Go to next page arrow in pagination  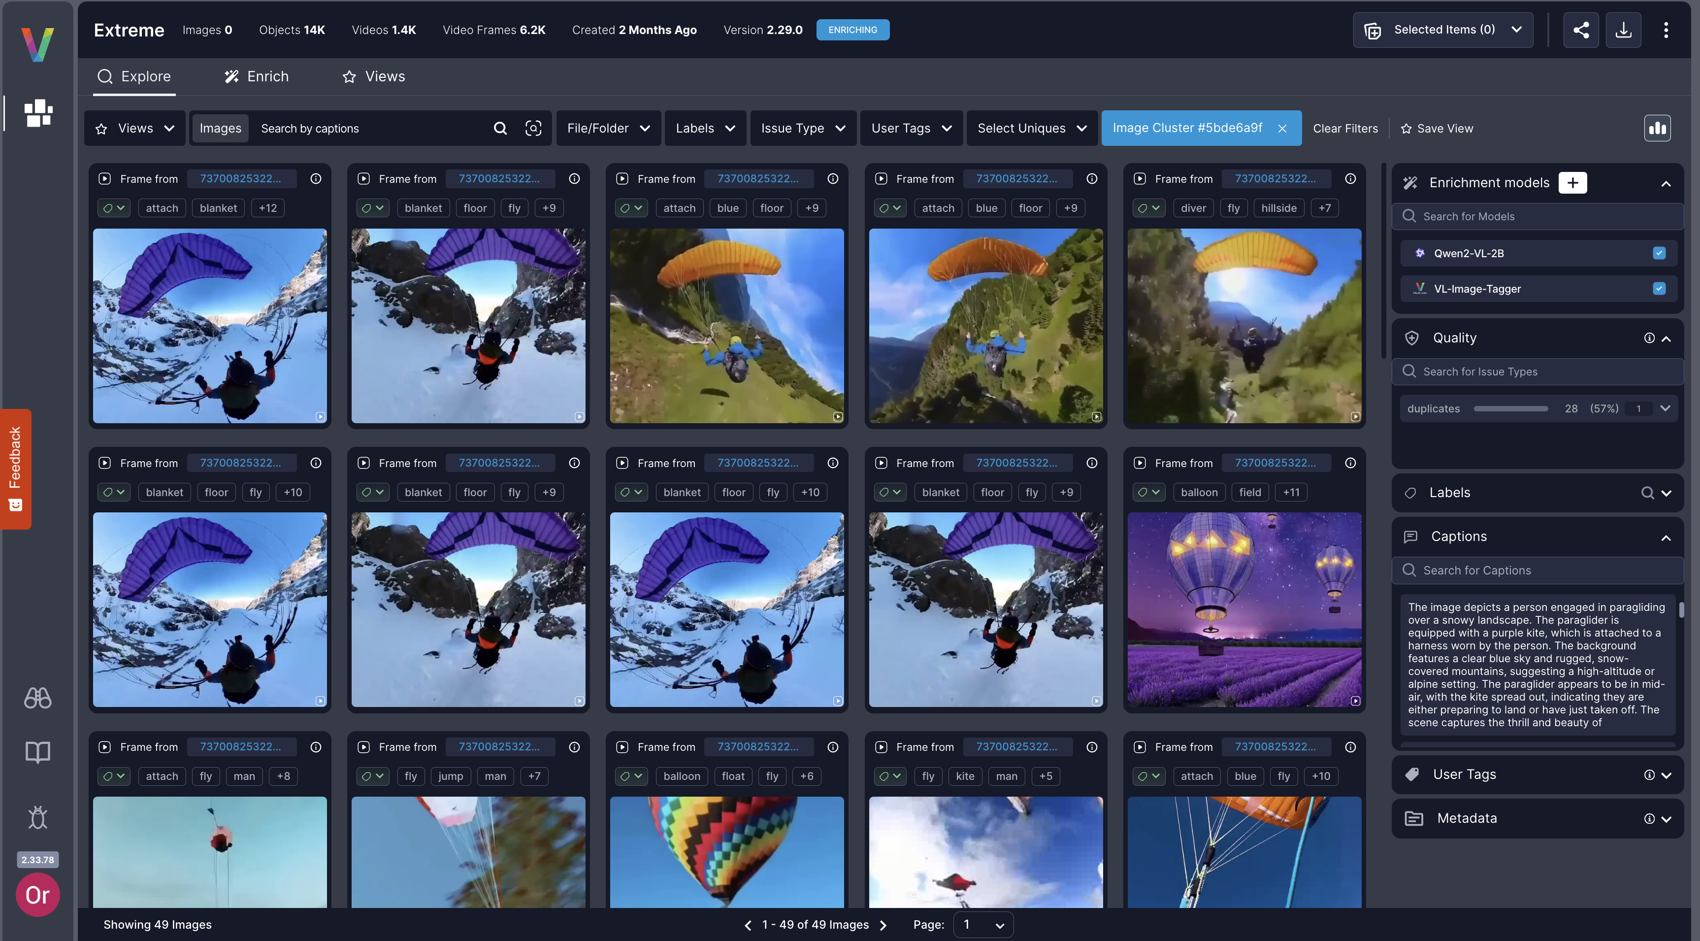click(x=883, y=925)
